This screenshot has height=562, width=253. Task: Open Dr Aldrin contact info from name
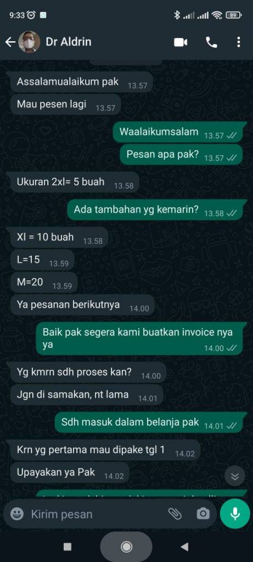point(69,42)
